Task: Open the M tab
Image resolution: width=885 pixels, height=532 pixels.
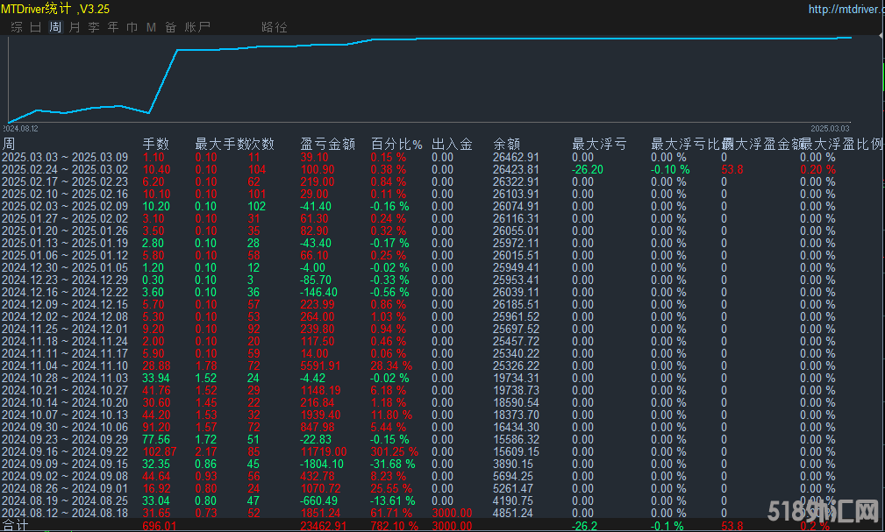Action: pyautogui.click(x=151, y=27)
